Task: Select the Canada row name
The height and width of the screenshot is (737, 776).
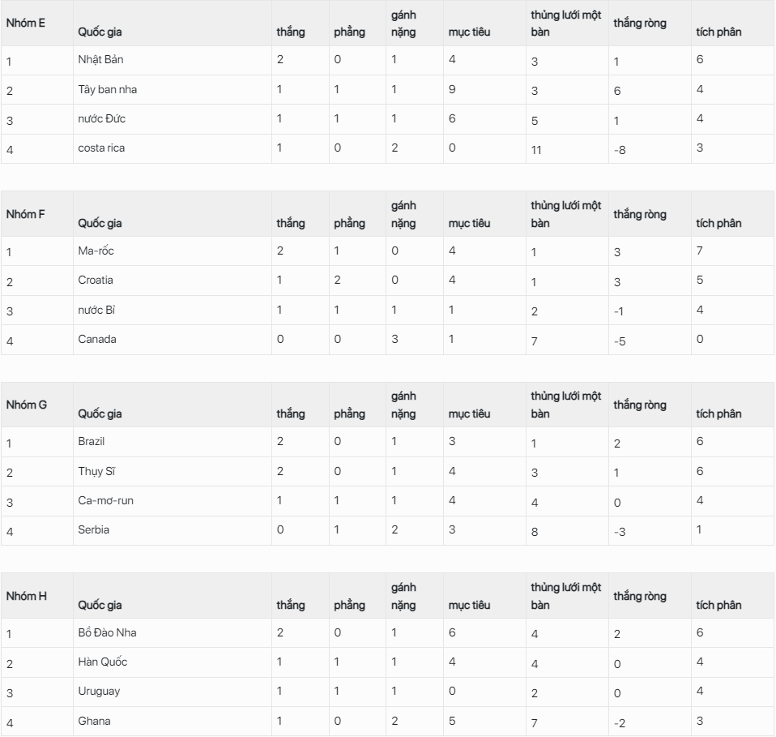Action: pyautogui.click(x=97, y=340)
